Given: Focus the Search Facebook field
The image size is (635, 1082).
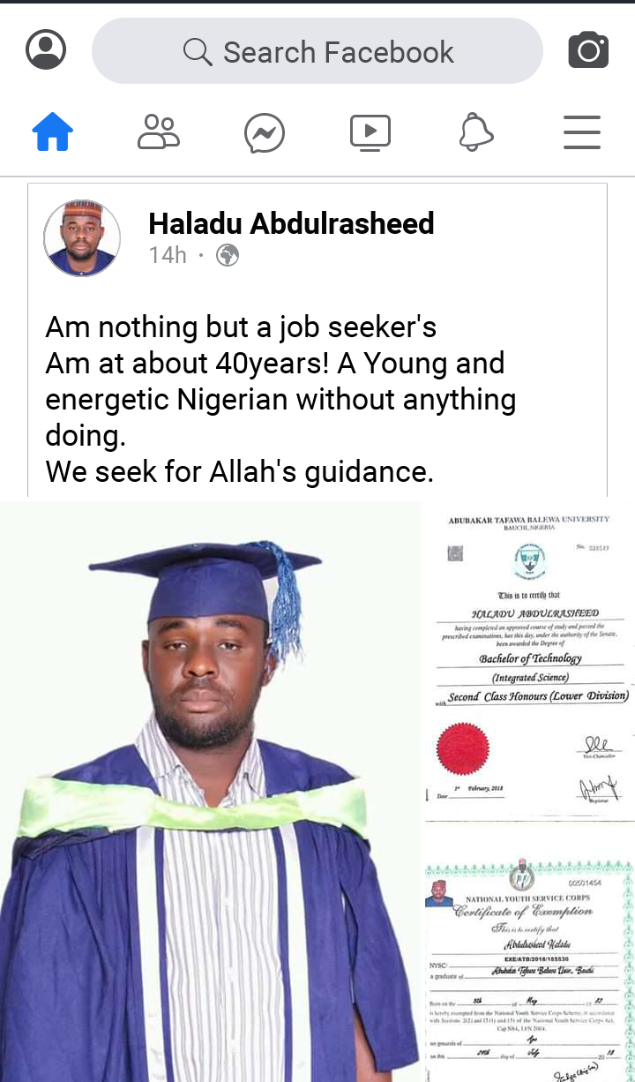Looking at the screenshot, I should pyautogui.click(x=338, y=52).
